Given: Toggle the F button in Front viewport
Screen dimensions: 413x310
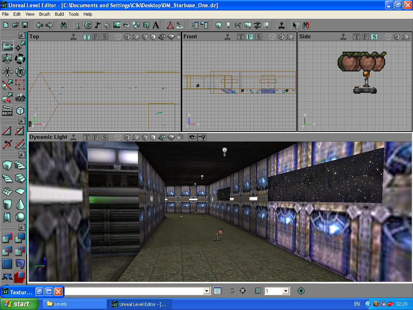Looking at the screenshot, I should pyautogui.click(x=250, y=37).
